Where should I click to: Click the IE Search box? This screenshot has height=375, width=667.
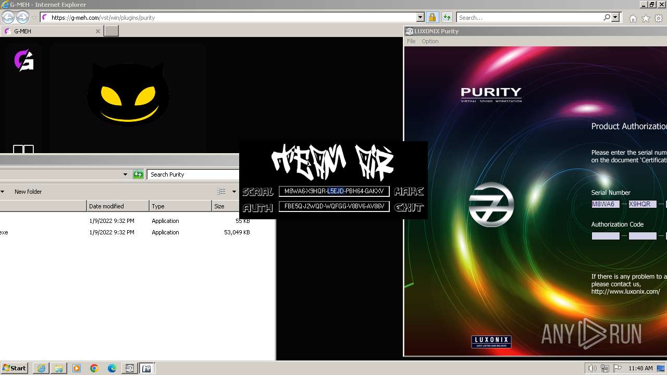pos(530,17)
